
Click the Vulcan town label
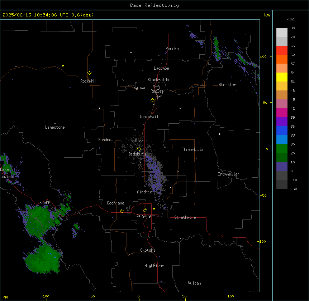(x=195, y=283)
